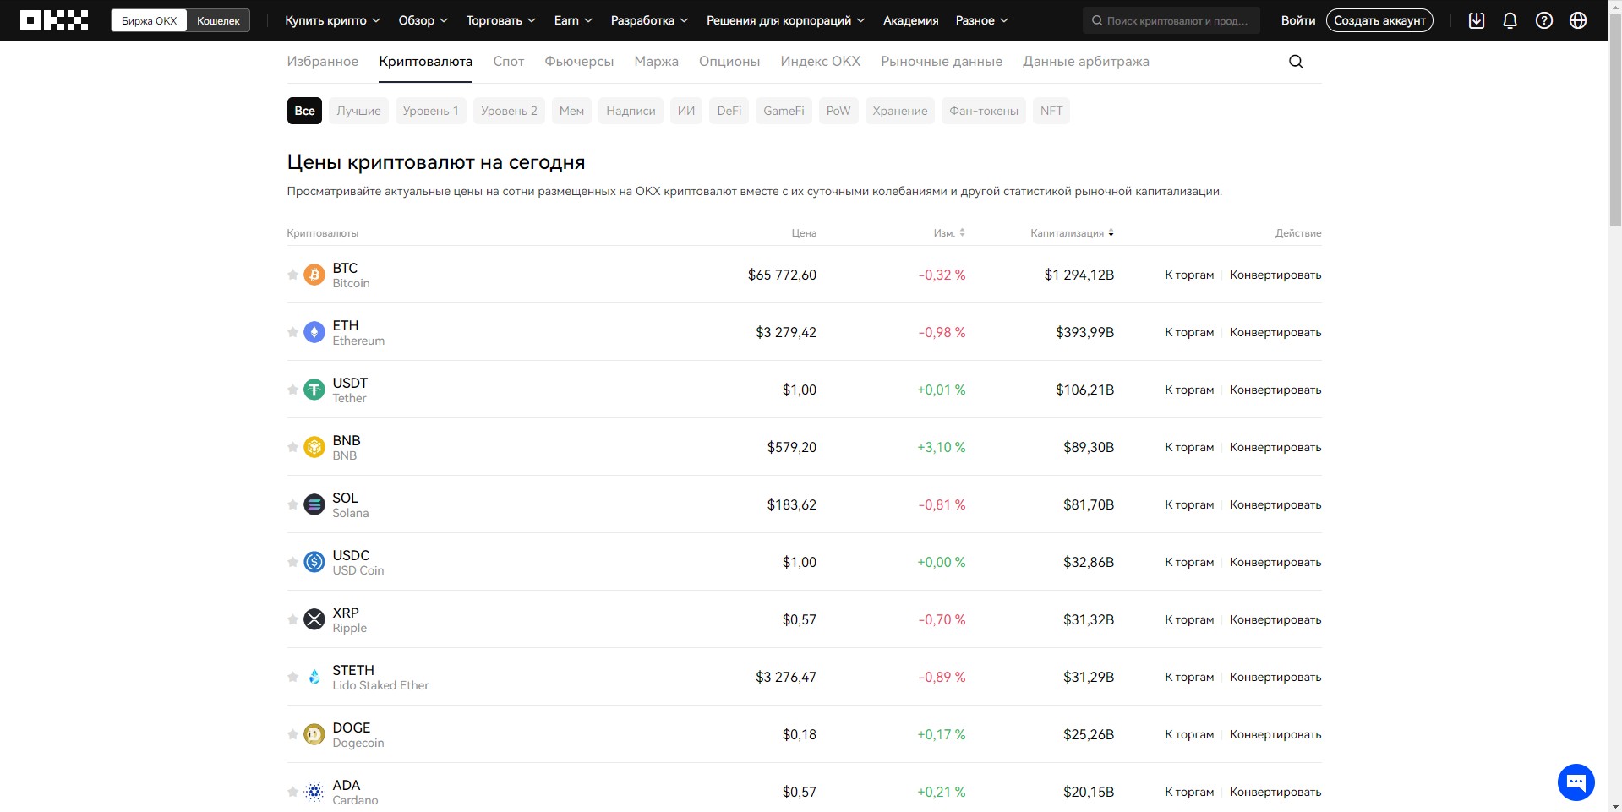Screen dimensions: 1622x812
Task: Open the language globe icon
Action: point(1578,20)
